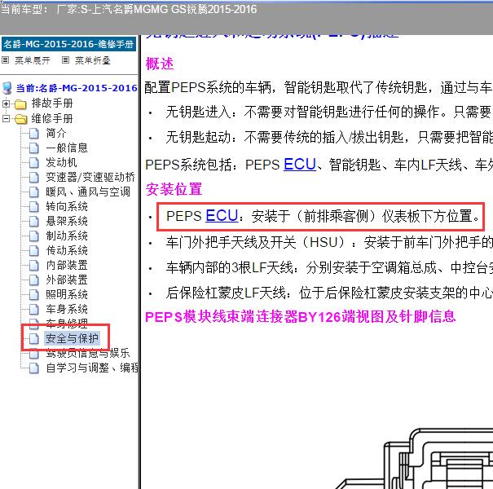Open the 驾驶员信息与娱乐 section
The image size is (493, 489).
click(x=88, y=353)
